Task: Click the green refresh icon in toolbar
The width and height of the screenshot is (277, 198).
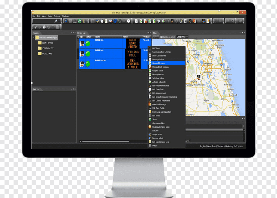Action: [x=79, y=21]
